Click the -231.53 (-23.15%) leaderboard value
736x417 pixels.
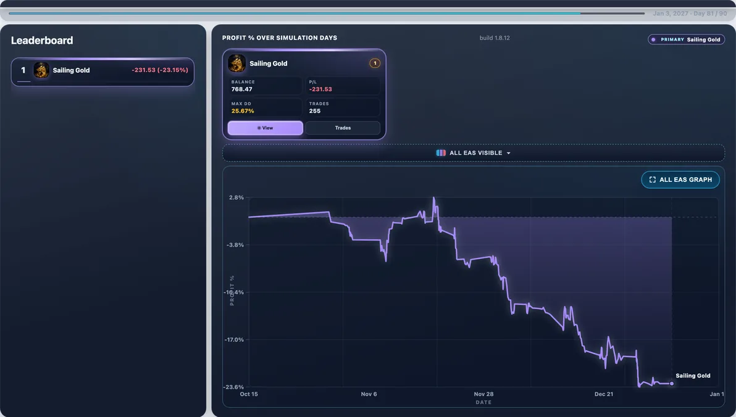coord(160,70)
